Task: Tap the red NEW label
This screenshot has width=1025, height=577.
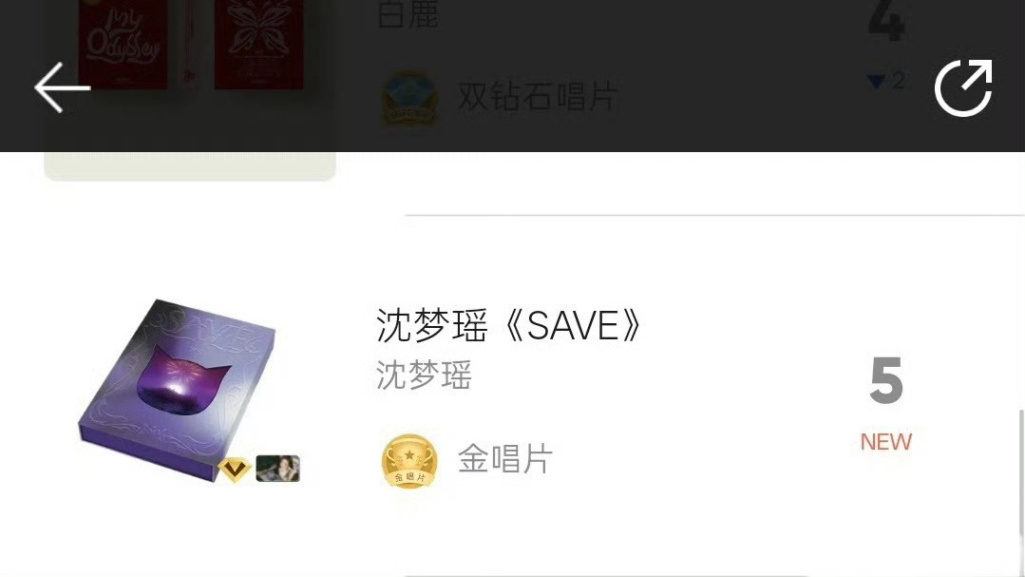Action: click(x=885, y=442)
